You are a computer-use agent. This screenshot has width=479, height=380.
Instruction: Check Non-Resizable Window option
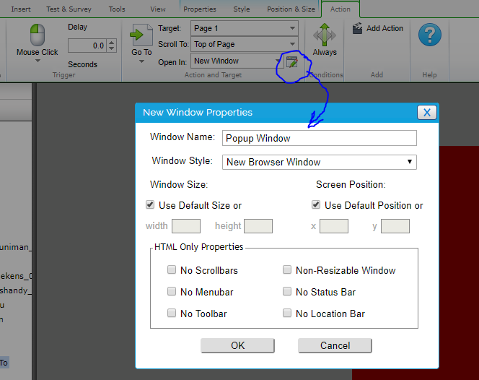click(287, 269)
